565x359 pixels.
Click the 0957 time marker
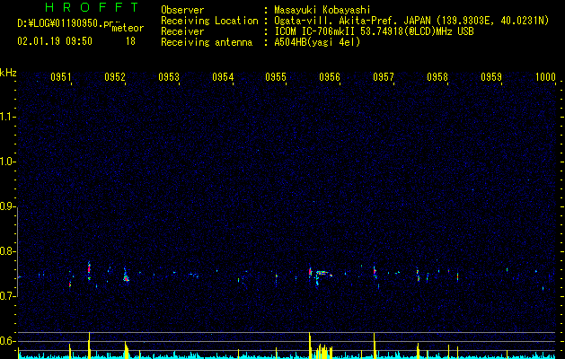point(384,77)
